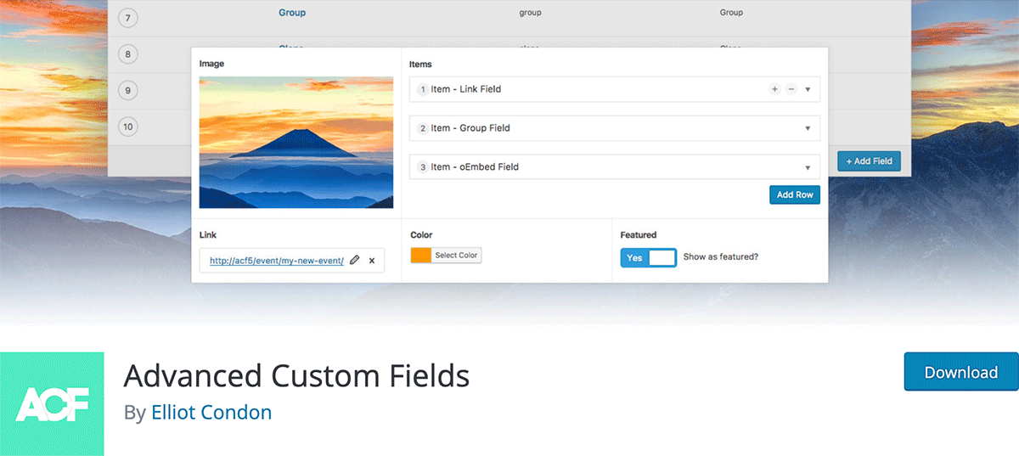The image size is (1019, 456).
Task: Click the Add Row button
Action: point(795,194)
